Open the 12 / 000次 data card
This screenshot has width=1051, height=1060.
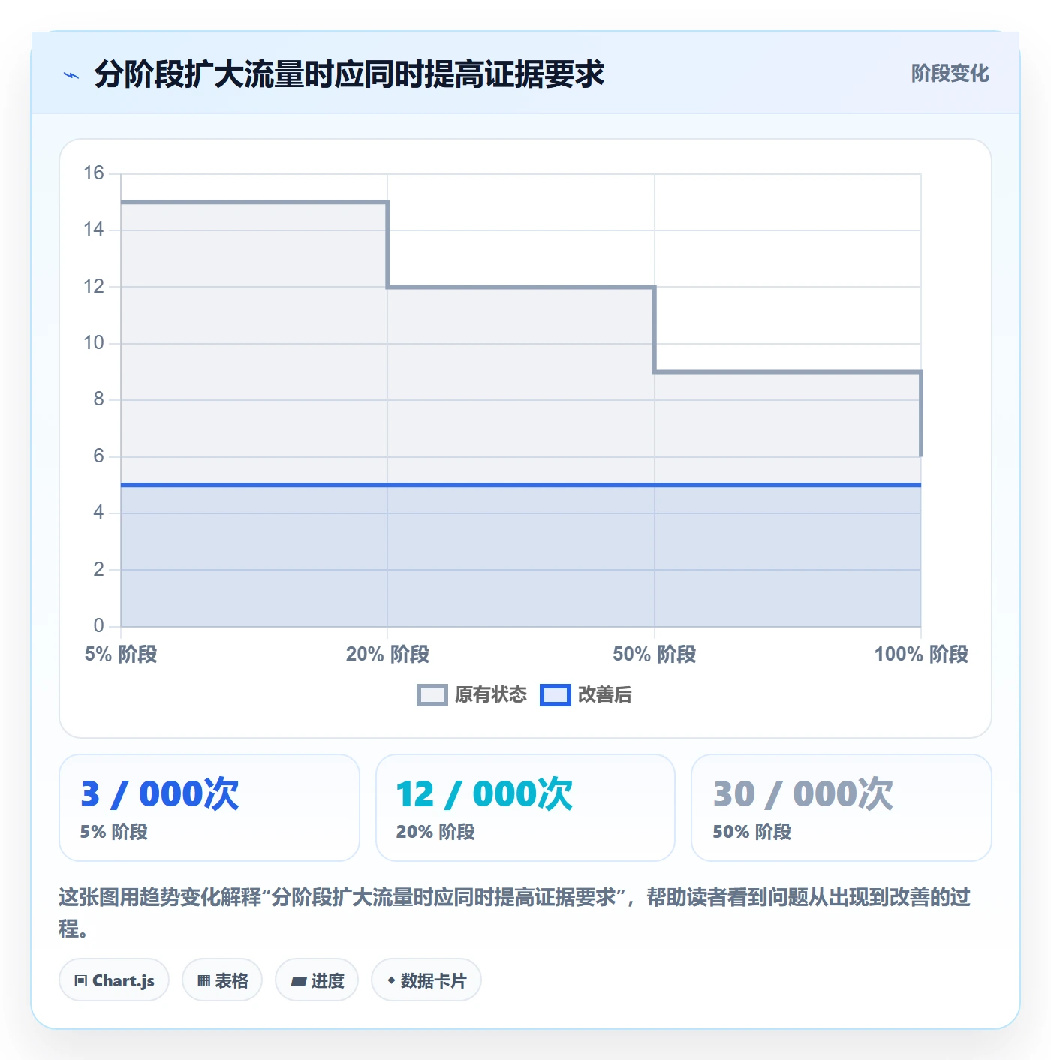[525, 808]
